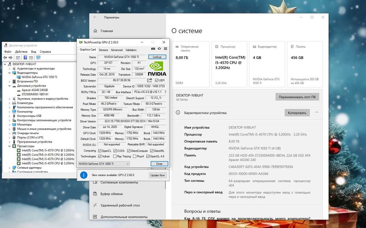Go back in Device Manager toolbar
366x228 pixels.
pyautogui.click(x=5, y=57)
